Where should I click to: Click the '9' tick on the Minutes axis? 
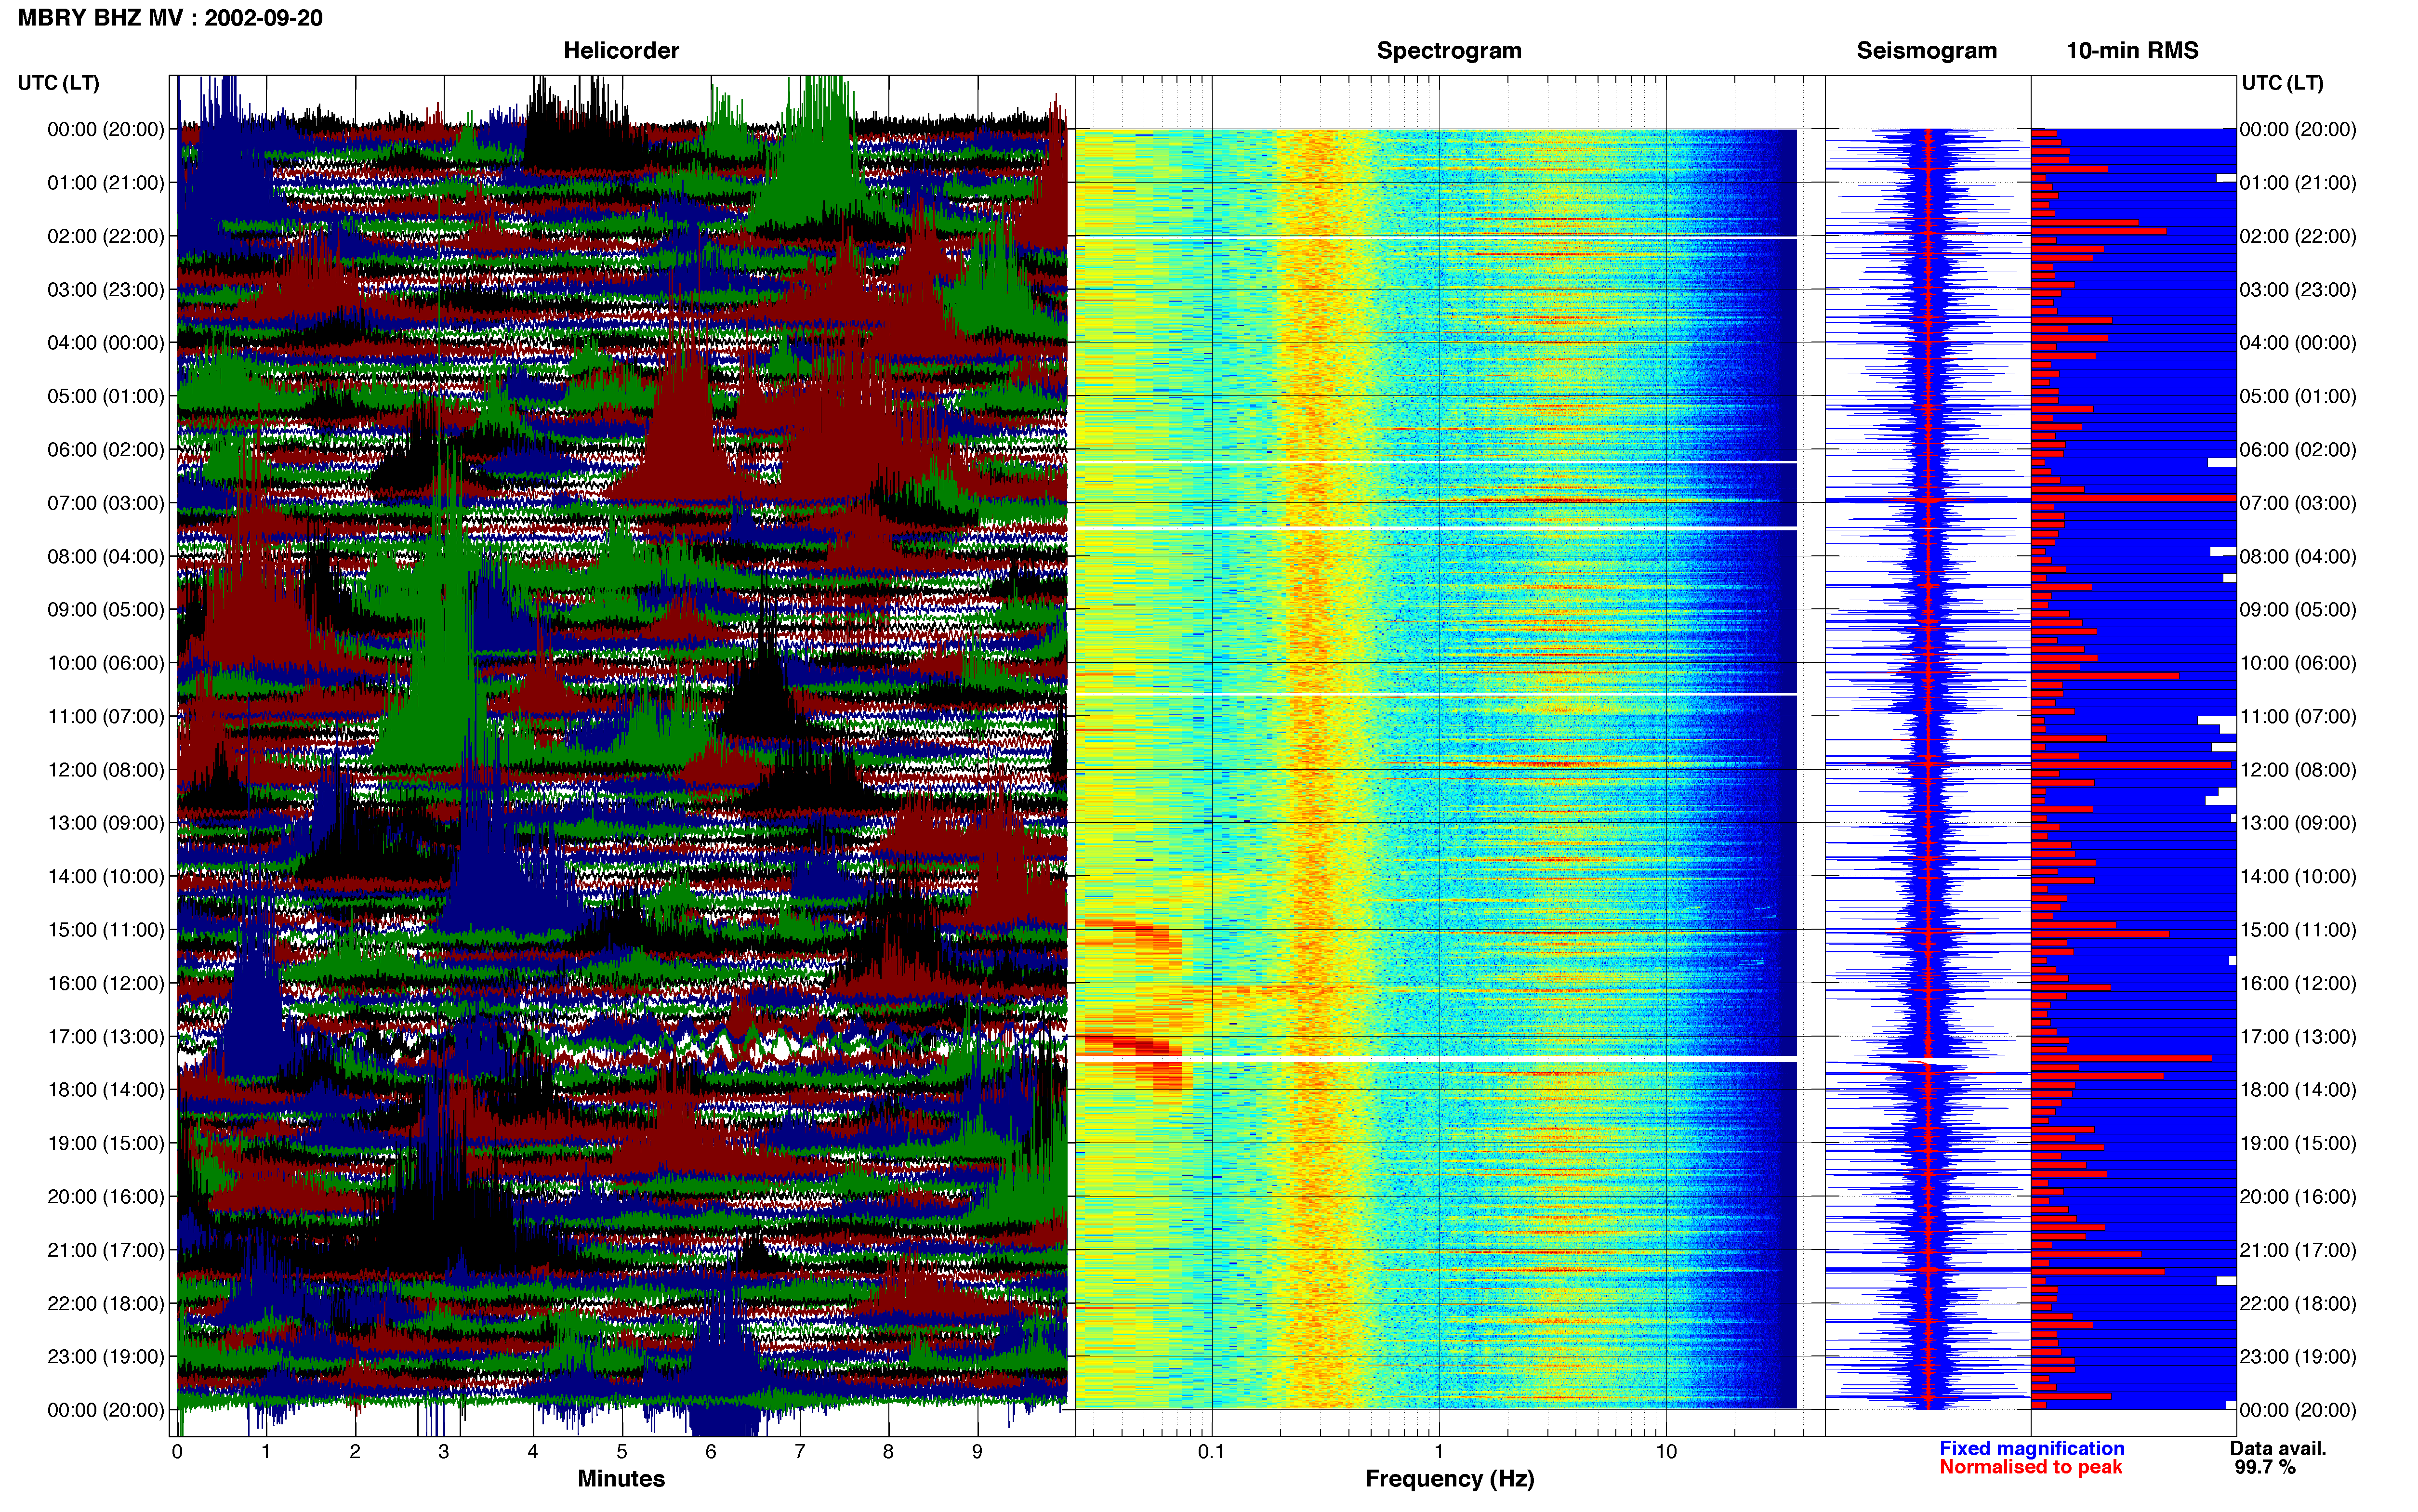point(977,1452)
